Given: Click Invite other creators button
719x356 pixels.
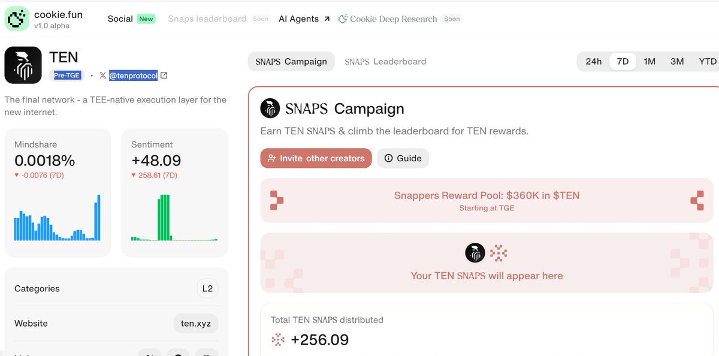Looking at the screenshot, I should [316, 158].
